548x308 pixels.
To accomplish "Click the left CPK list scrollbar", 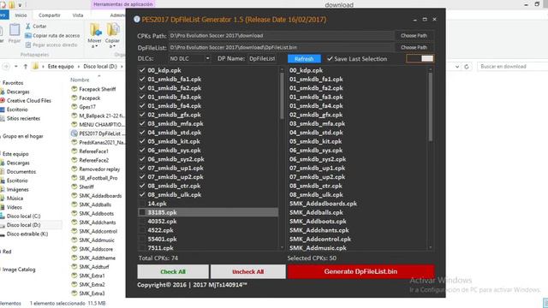I will tap(282, 96).
